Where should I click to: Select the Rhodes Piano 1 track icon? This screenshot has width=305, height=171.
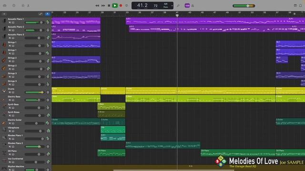pyautogui.click(x=4, y=137)
